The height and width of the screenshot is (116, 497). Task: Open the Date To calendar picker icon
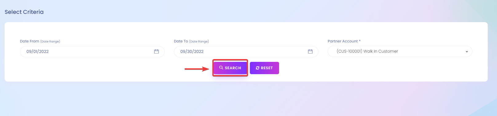pos(310,52)
